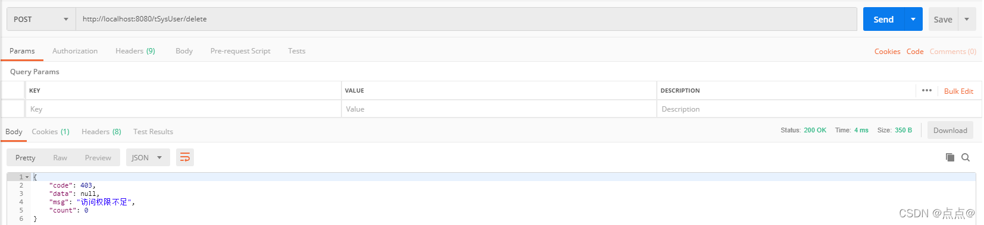Image resolution: width=984 pixels, height=225 pixels.
Task: Collapse JSON at line 1 fold arrow
Action: pos(27,177)
